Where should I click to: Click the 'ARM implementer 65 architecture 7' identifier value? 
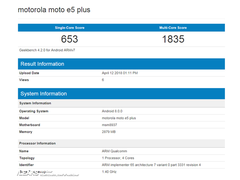click(151, 165)
